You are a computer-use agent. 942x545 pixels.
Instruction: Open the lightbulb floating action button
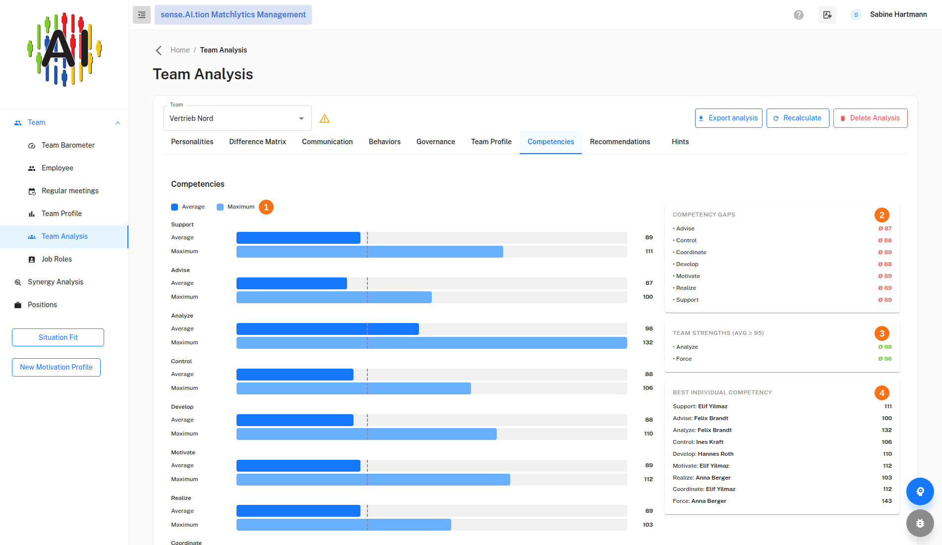pos(920,491)
